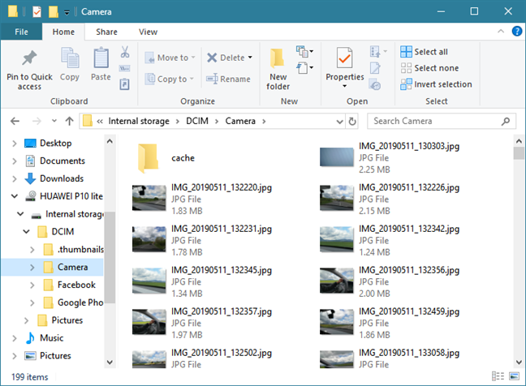Click the Cut scissors icon
The image size is (526, 386).
(x=125, y=52)
